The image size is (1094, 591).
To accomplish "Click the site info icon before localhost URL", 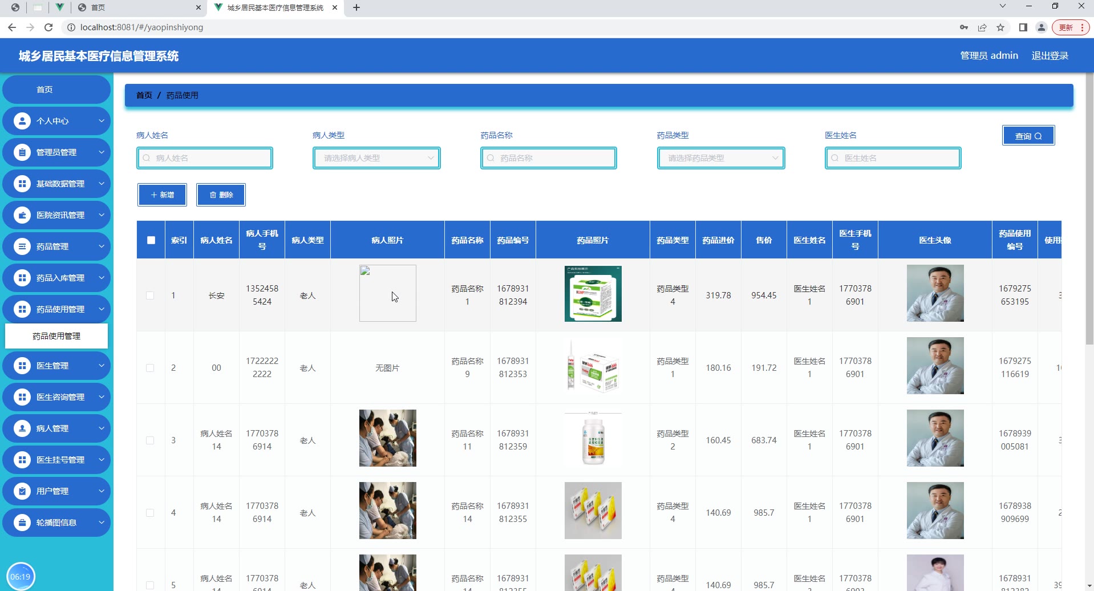I will click(x=71, y=27).
